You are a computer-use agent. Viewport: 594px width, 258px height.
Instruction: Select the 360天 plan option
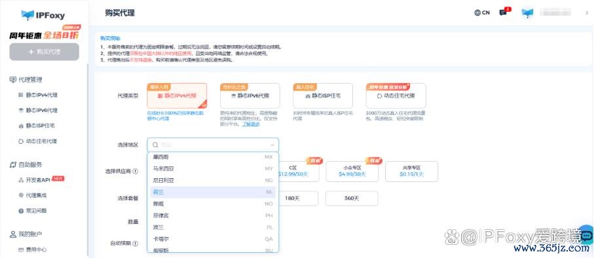click(x=352, y=198)
